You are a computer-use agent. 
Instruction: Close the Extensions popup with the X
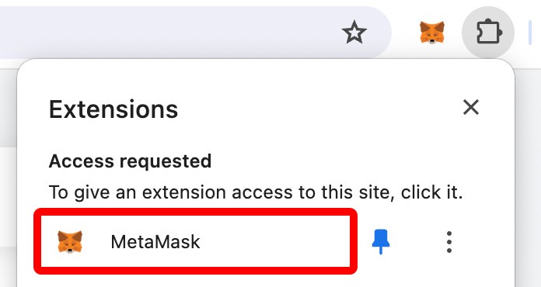470,107
